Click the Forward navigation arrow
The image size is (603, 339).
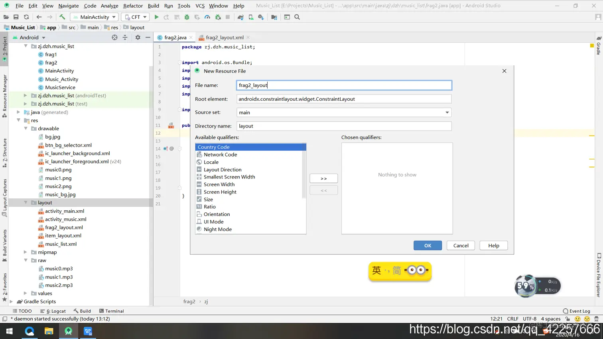coord(49,17)
